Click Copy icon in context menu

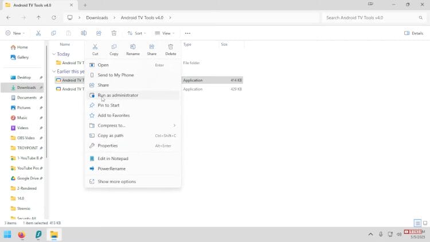[x=114, y=50]
